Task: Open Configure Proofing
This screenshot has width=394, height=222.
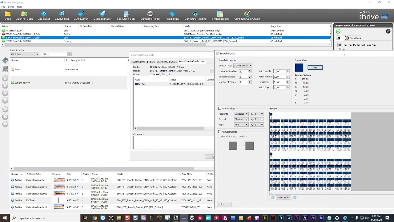Action: click(195, 16)
